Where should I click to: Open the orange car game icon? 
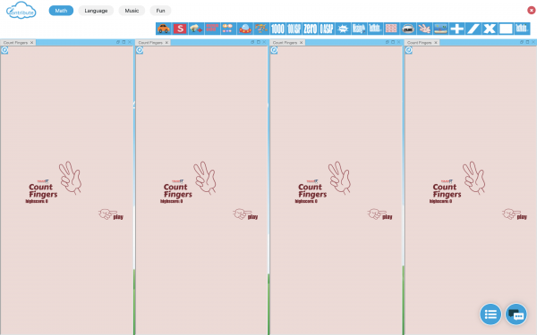(x=164, y=29)
